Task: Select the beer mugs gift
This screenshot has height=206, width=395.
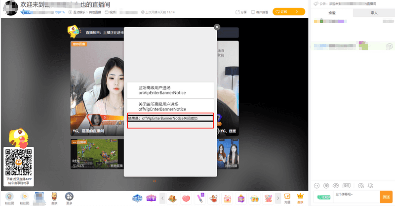Action: [x=255, y=199]
